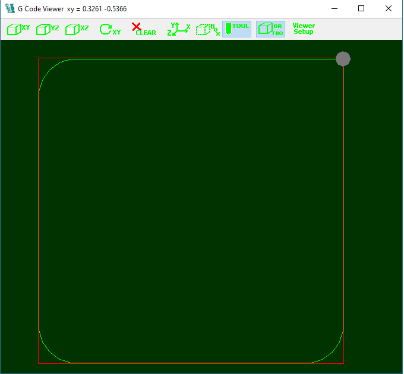Rotate the view about XY
Screen dimensions: 404x374
point(110,29)
